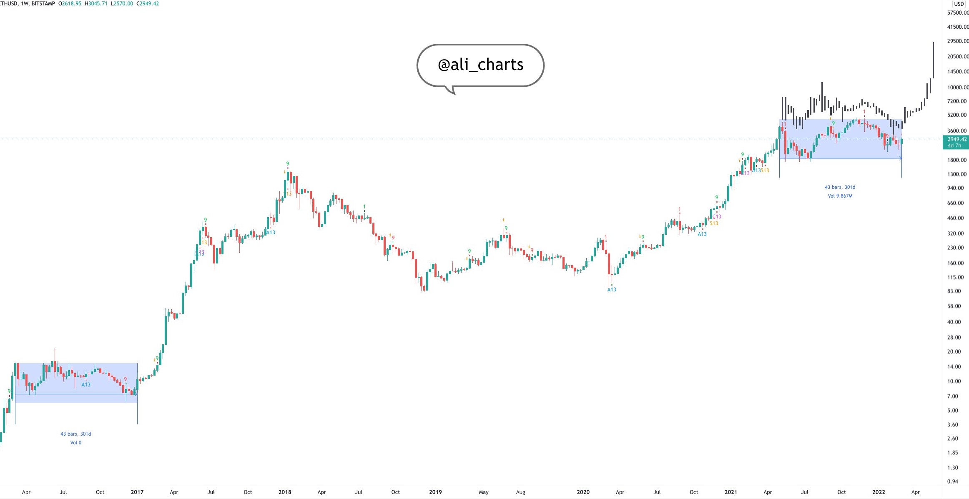Click the 2017 year label on time axis

137,492
